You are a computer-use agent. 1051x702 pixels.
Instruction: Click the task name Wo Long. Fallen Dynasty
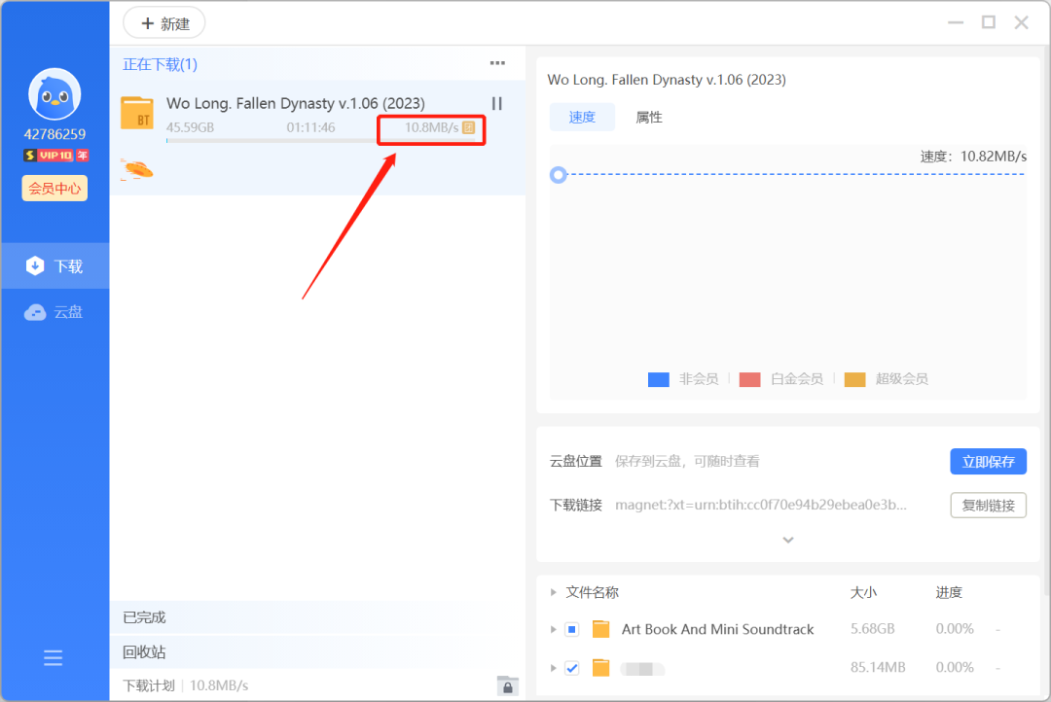[296, 103]
